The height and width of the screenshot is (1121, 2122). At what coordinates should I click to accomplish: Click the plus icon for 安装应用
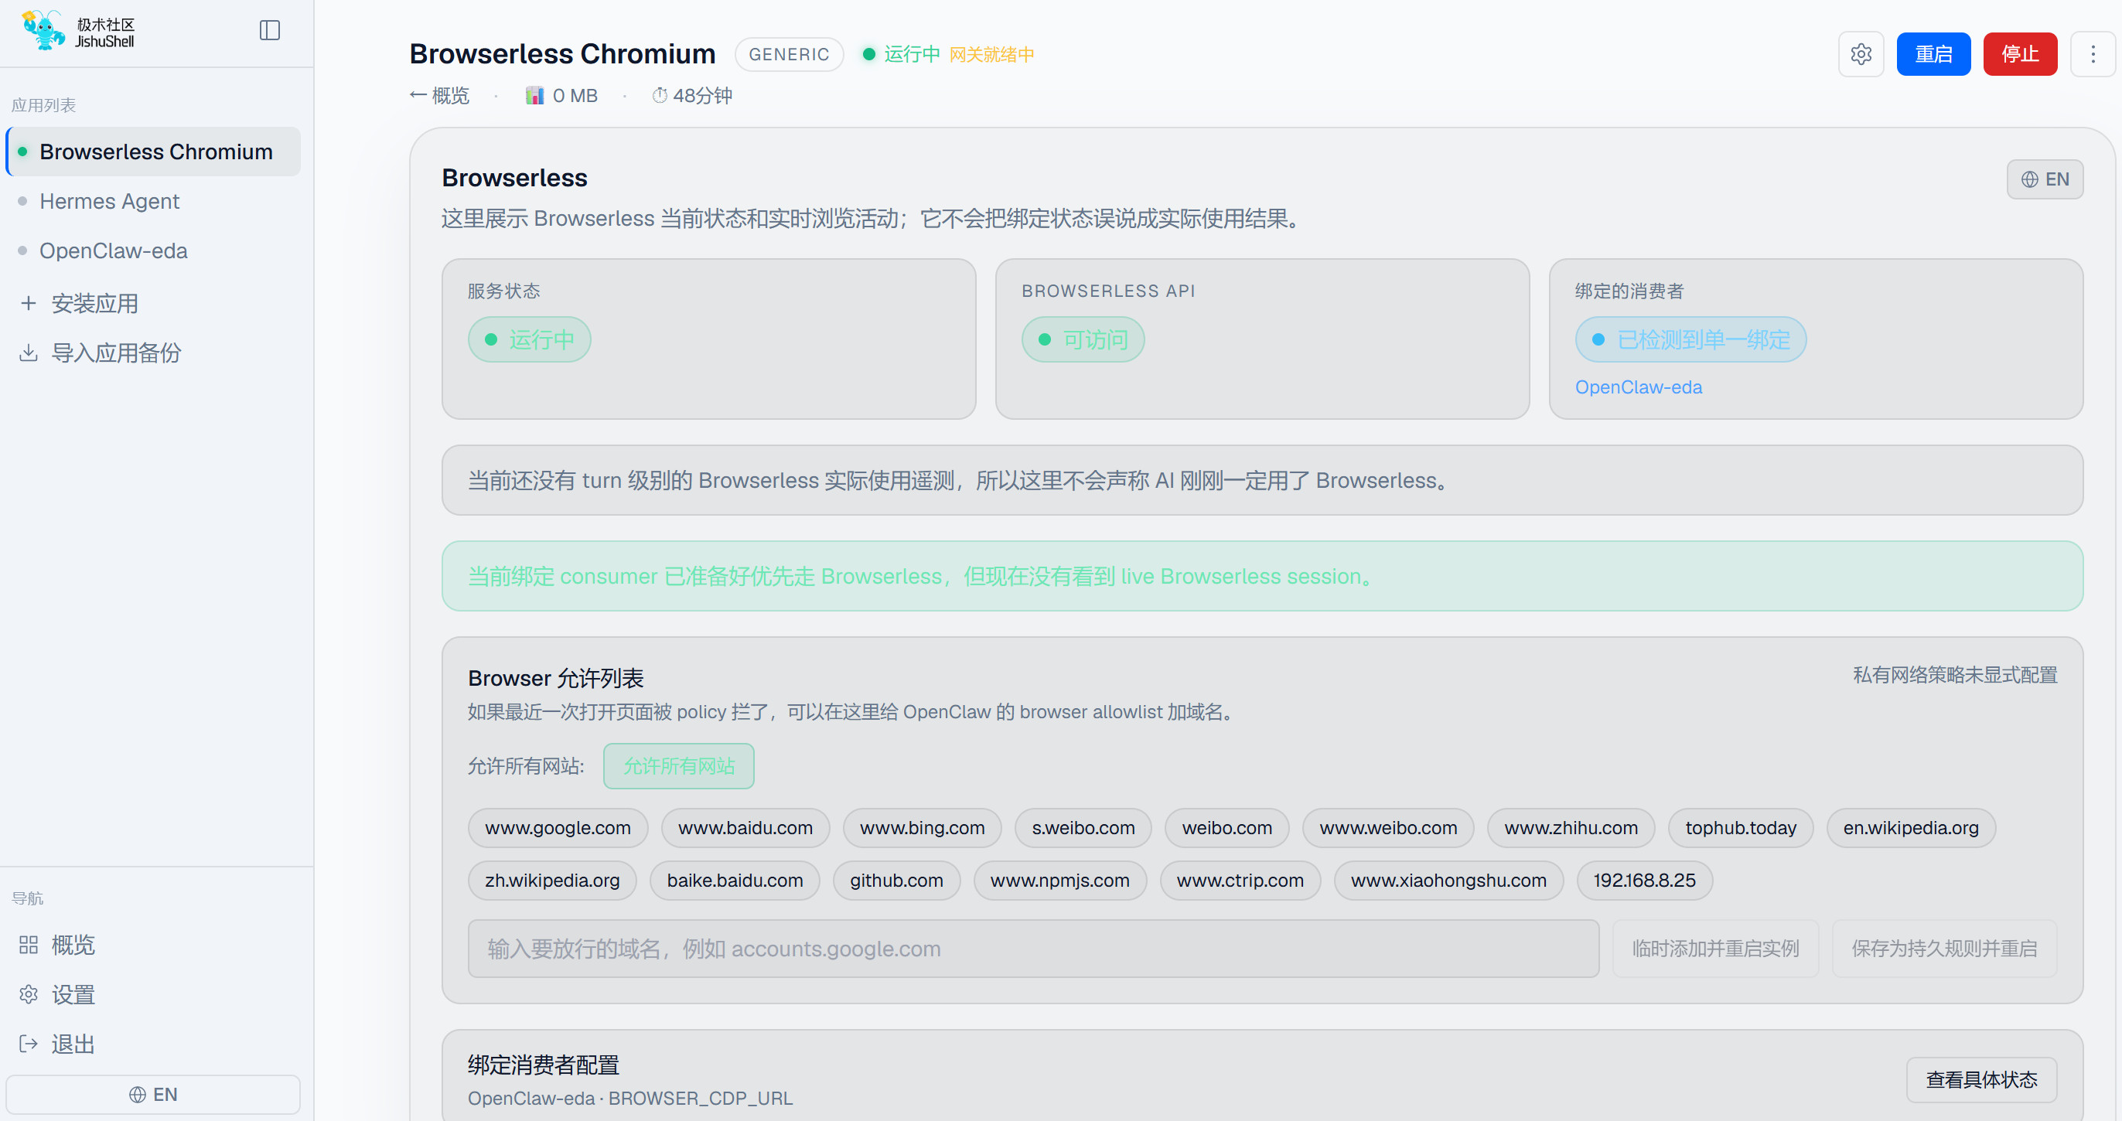click(29, 303)
